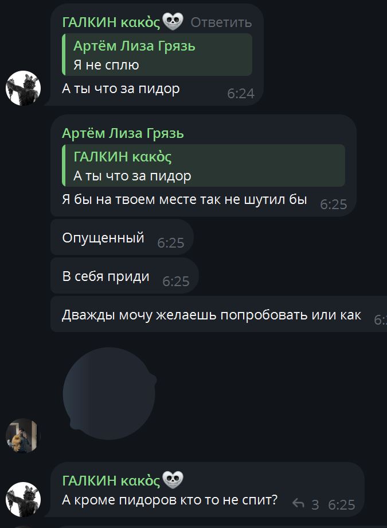Click the skull heart emoji in top sender name

[x=173, y=21]
